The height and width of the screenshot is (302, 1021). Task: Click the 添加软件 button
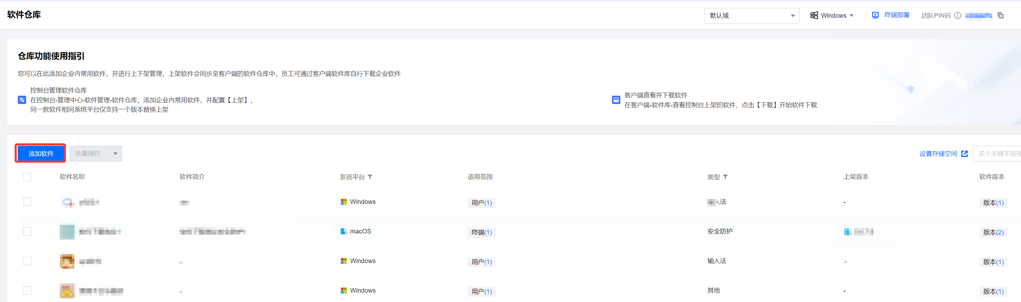[x=41, y=153]
